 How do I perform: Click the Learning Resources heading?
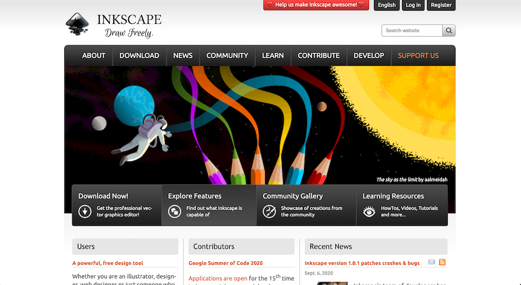(x=393, y=196)
